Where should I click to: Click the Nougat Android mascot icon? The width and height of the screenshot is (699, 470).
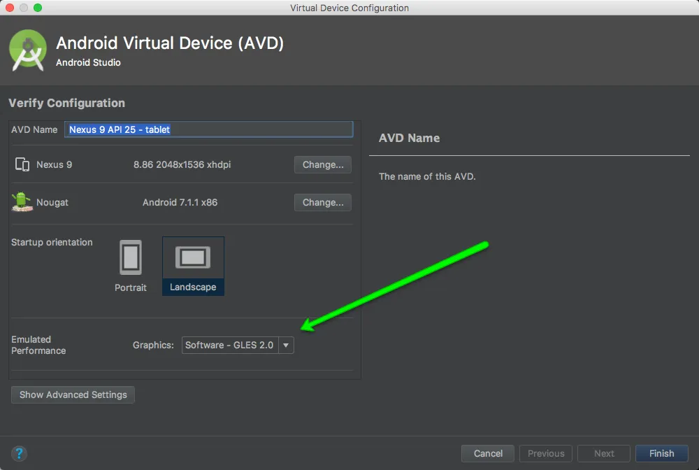tap(22, 202)
